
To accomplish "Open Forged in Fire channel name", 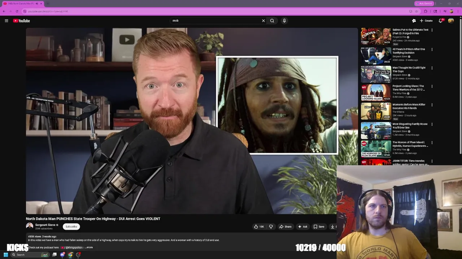I will tap(399, 37).
